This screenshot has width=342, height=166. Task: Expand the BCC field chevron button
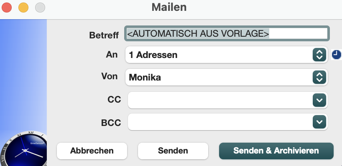point(319,122)
